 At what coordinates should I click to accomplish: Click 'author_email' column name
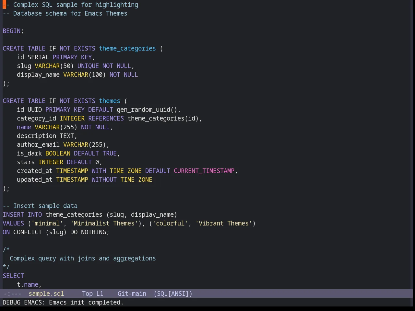click(x=38, y=144)
